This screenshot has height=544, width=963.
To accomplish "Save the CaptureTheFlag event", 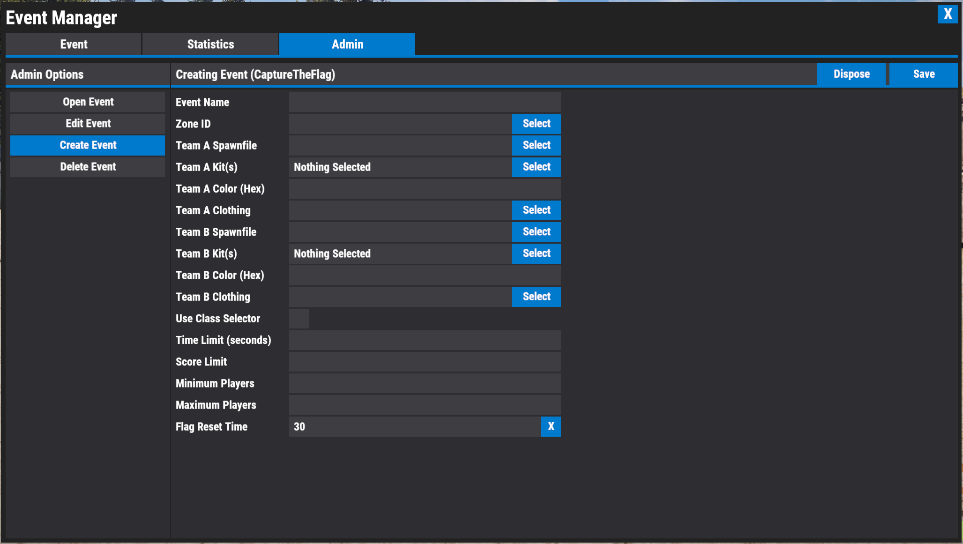I will click(x=923, y=74).
